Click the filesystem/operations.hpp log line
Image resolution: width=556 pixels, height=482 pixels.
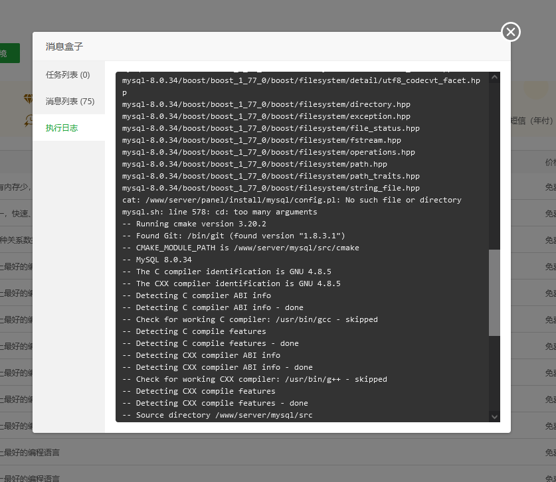(268, 152)
